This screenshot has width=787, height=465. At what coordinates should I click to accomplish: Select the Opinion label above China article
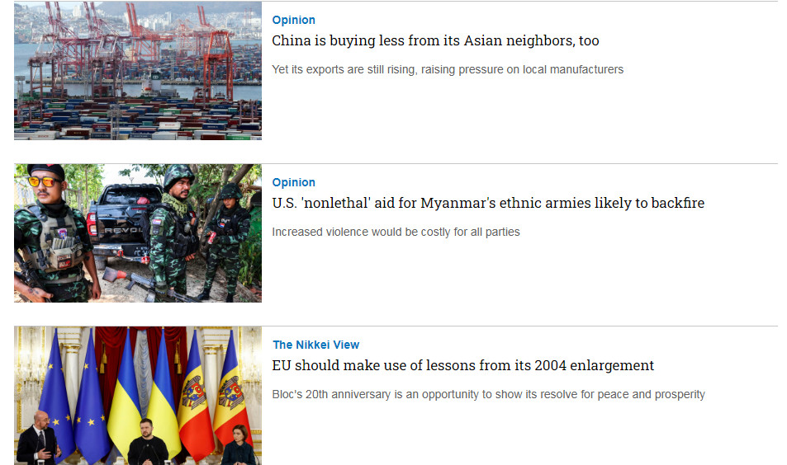[294, 20]
